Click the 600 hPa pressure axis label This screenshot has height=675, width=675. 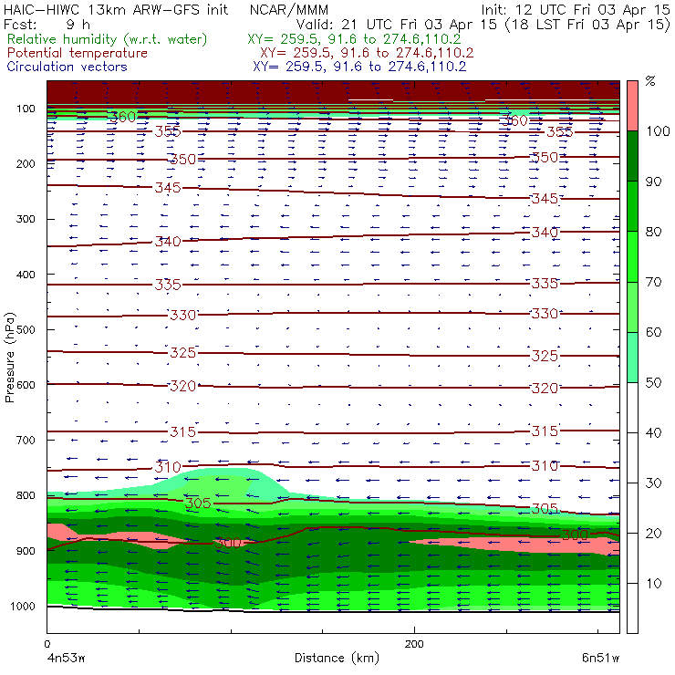coord(26,385)
